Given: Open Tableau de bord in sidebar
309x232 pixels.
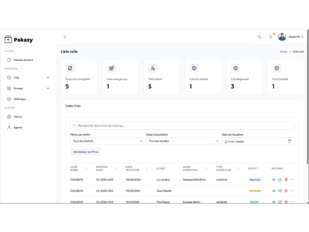Looking at the screenshot, I should [23, 60].
